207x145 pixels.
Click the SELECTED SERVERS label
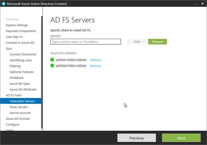click(63, 53)
